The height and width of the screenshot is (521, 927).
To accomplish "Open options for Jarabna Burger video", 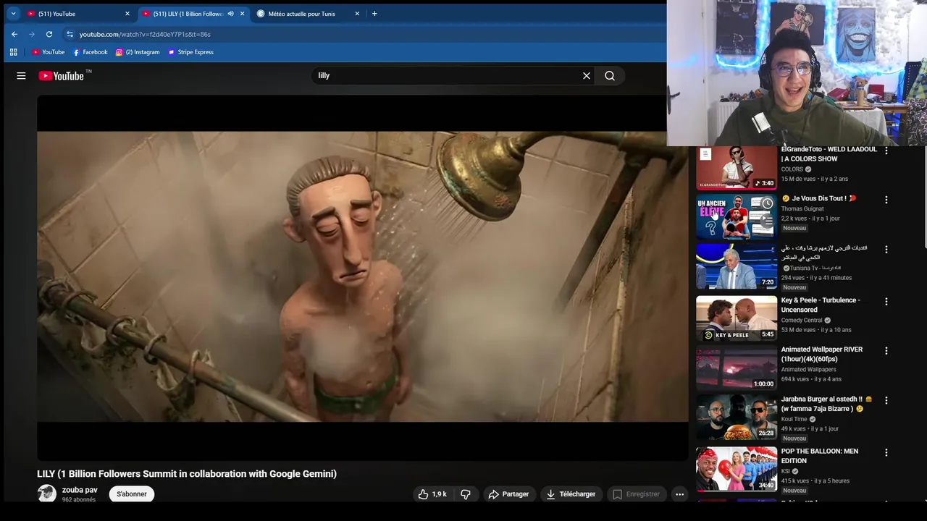I will pos(886,400).
